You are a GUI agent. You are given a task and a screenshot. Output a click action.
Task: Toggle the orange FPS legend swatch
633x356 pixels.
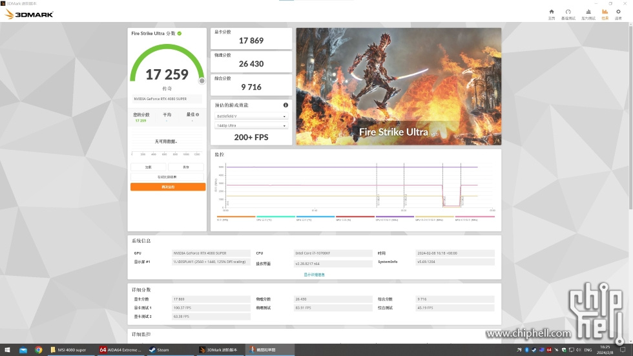pyautogui.click(x=236, y=216)
